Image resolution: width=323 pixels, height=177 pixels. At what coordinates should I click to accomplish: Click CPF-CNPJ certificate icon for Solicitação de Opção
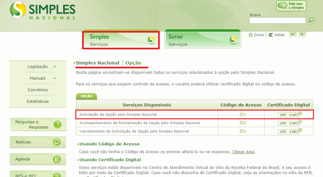pyautogui.click(x=290, y=114)
